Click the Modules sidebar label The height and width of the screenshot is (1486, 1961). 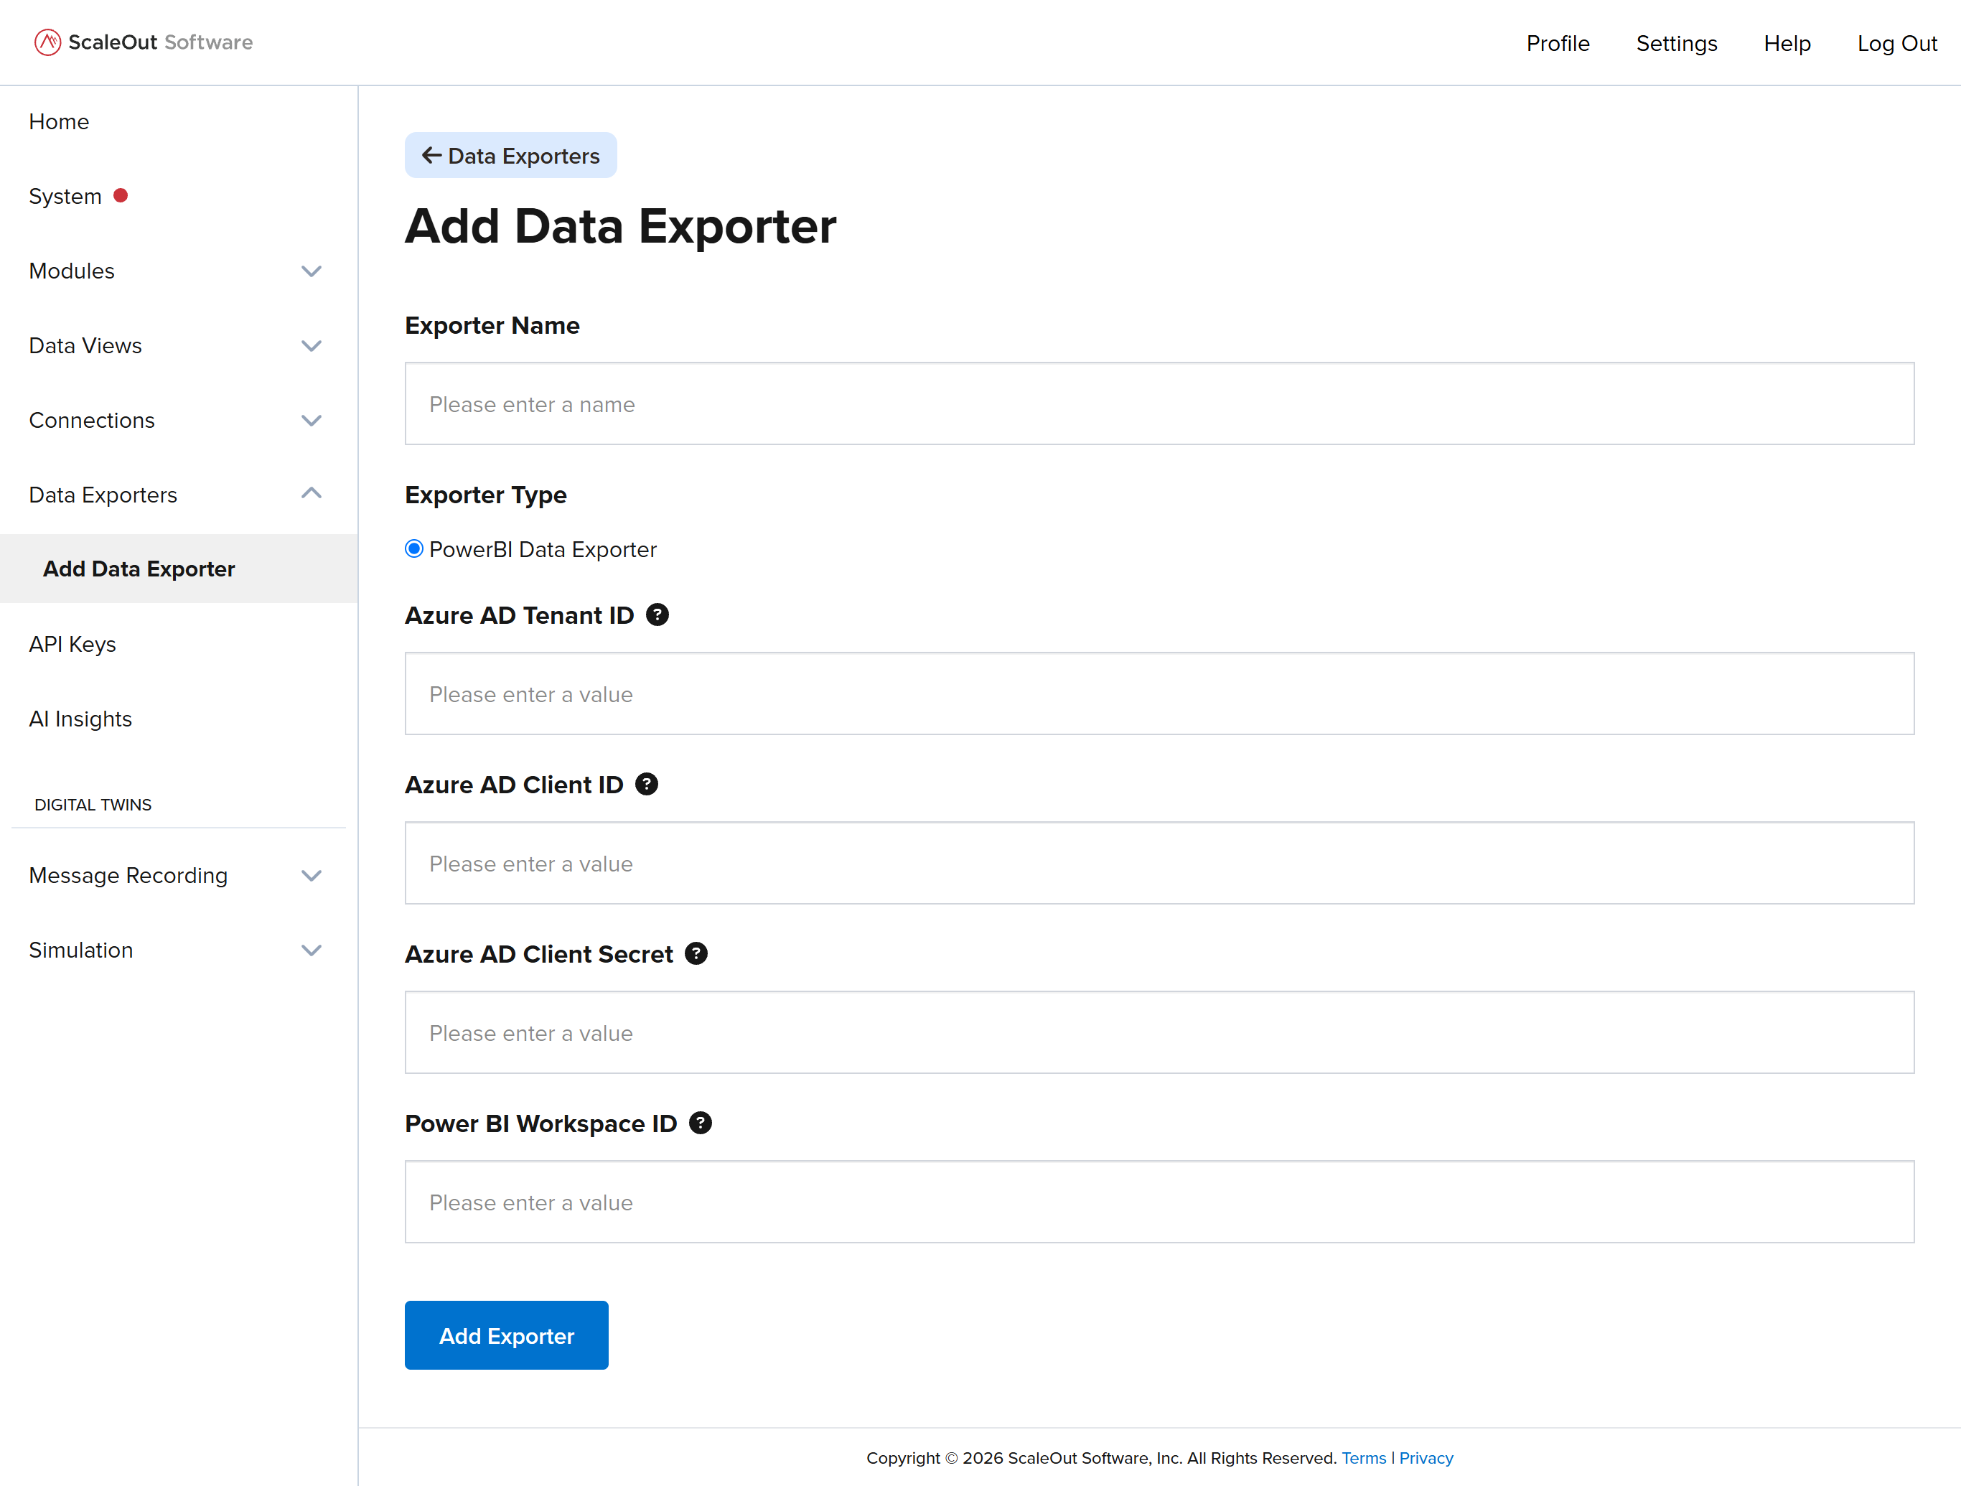click(x=72, y=271)
